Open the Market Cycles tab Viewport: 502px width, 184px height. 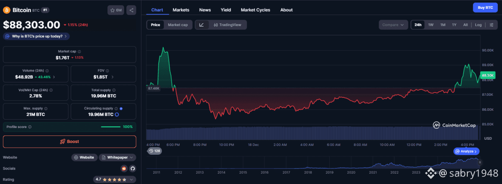pyautogui.click(x=255, y=10)
